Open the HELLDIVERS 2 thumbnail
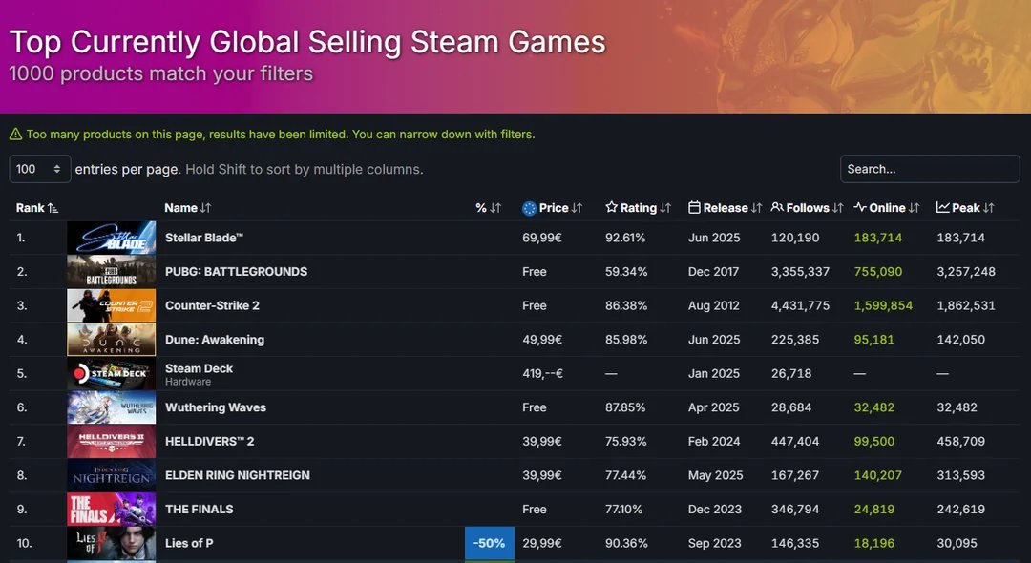This screenshot has height=563, width=1031. pyautogui.click(x=111, y=442)
